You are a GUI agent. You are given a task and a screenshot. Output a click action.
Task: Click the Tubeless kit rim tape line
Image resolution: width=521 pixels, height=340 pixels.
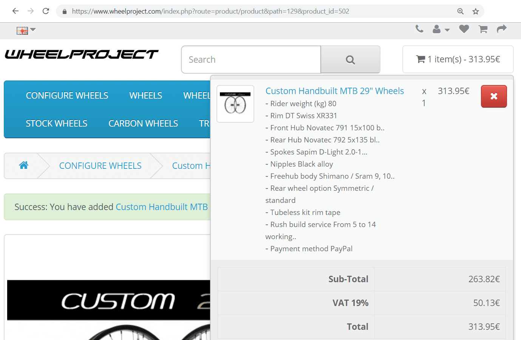click(303, 212)
